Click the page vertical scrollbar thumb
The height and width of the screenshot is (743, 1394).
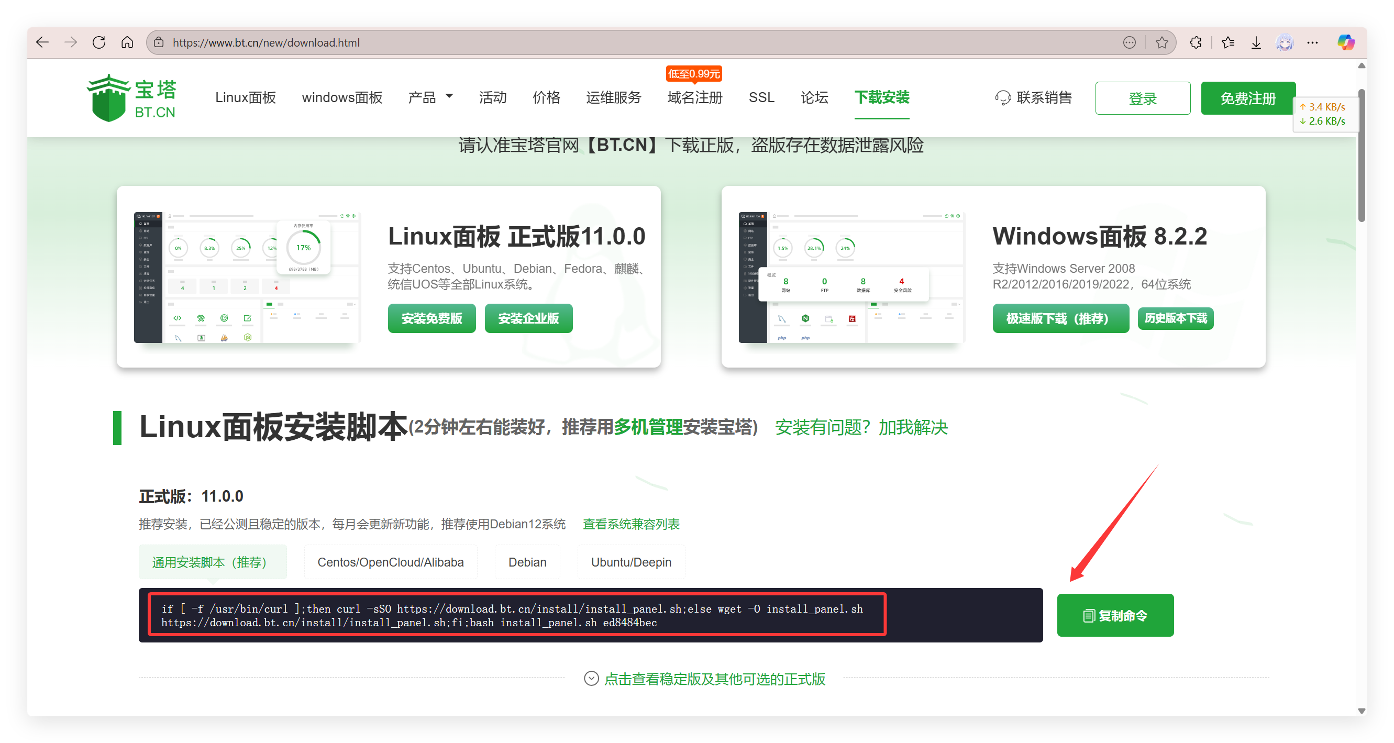pos(1362,156)
